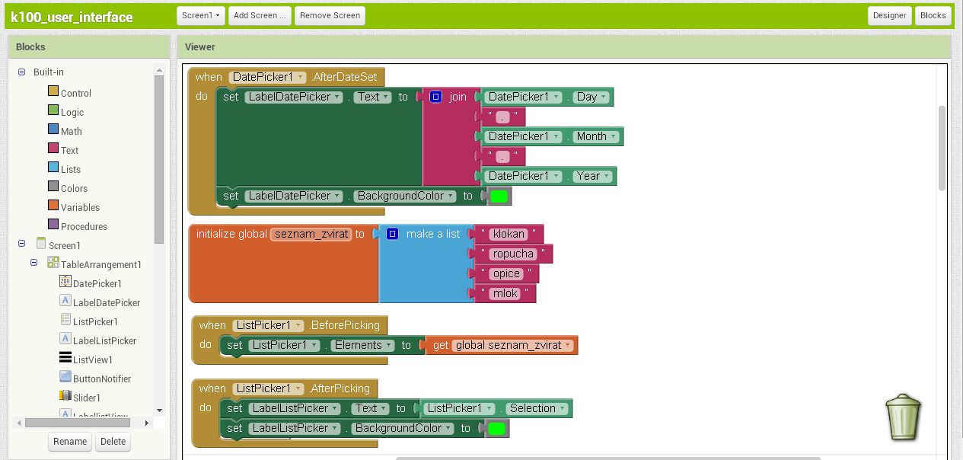Collapse the Built-in tree node
963x460 pixels.
[x=21, y=72]
